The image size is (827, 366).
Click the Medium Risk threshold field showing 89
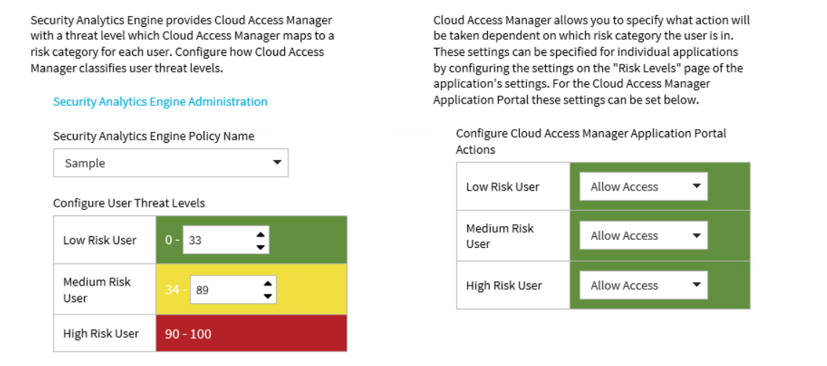233,289
